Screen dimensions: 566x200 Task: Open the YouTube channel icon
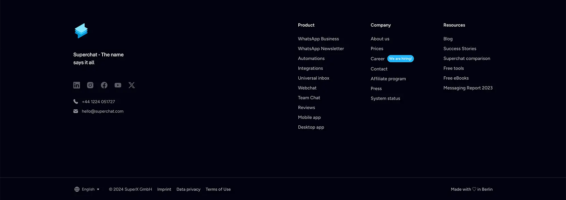tap(118, 85)
